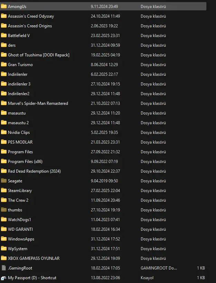
Task: Click the date 9.11.2024 20:49
Action: tap(104, 7)
